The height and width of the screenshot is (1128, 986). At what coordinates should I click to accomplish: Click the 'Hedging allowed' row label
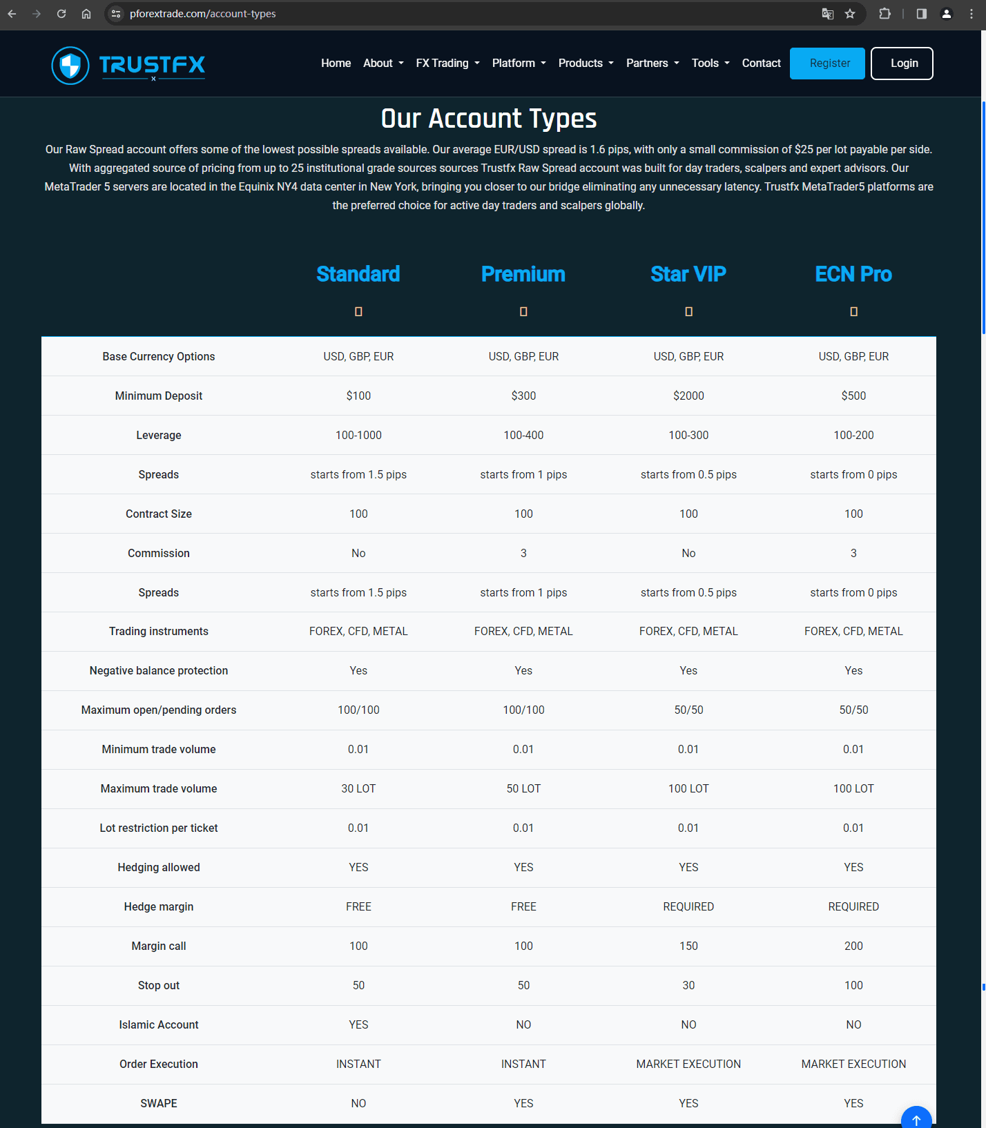click(159, 867)
